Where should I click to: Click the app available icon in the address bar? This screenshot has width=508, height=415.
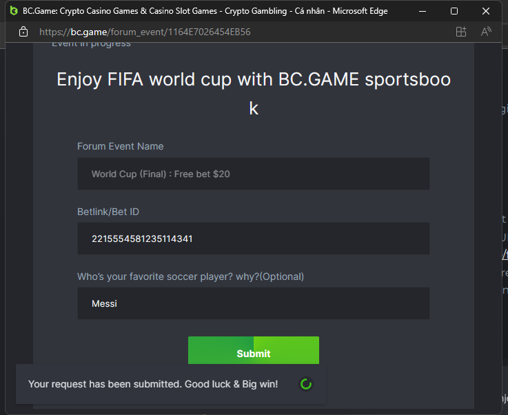[x=461, y=32]
